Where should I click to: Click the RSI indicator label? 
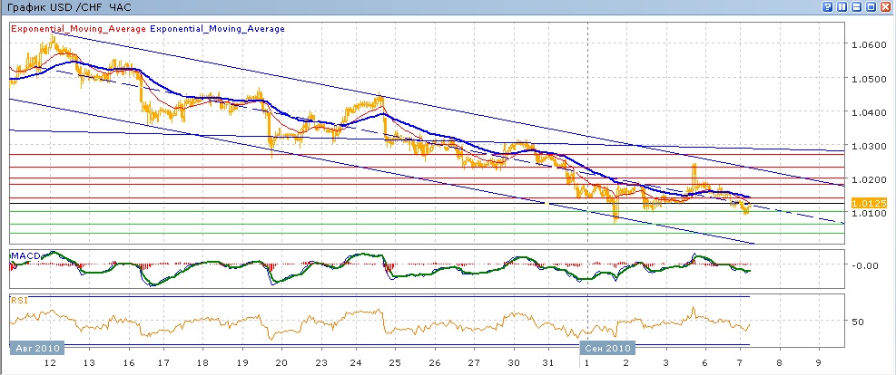19,298
